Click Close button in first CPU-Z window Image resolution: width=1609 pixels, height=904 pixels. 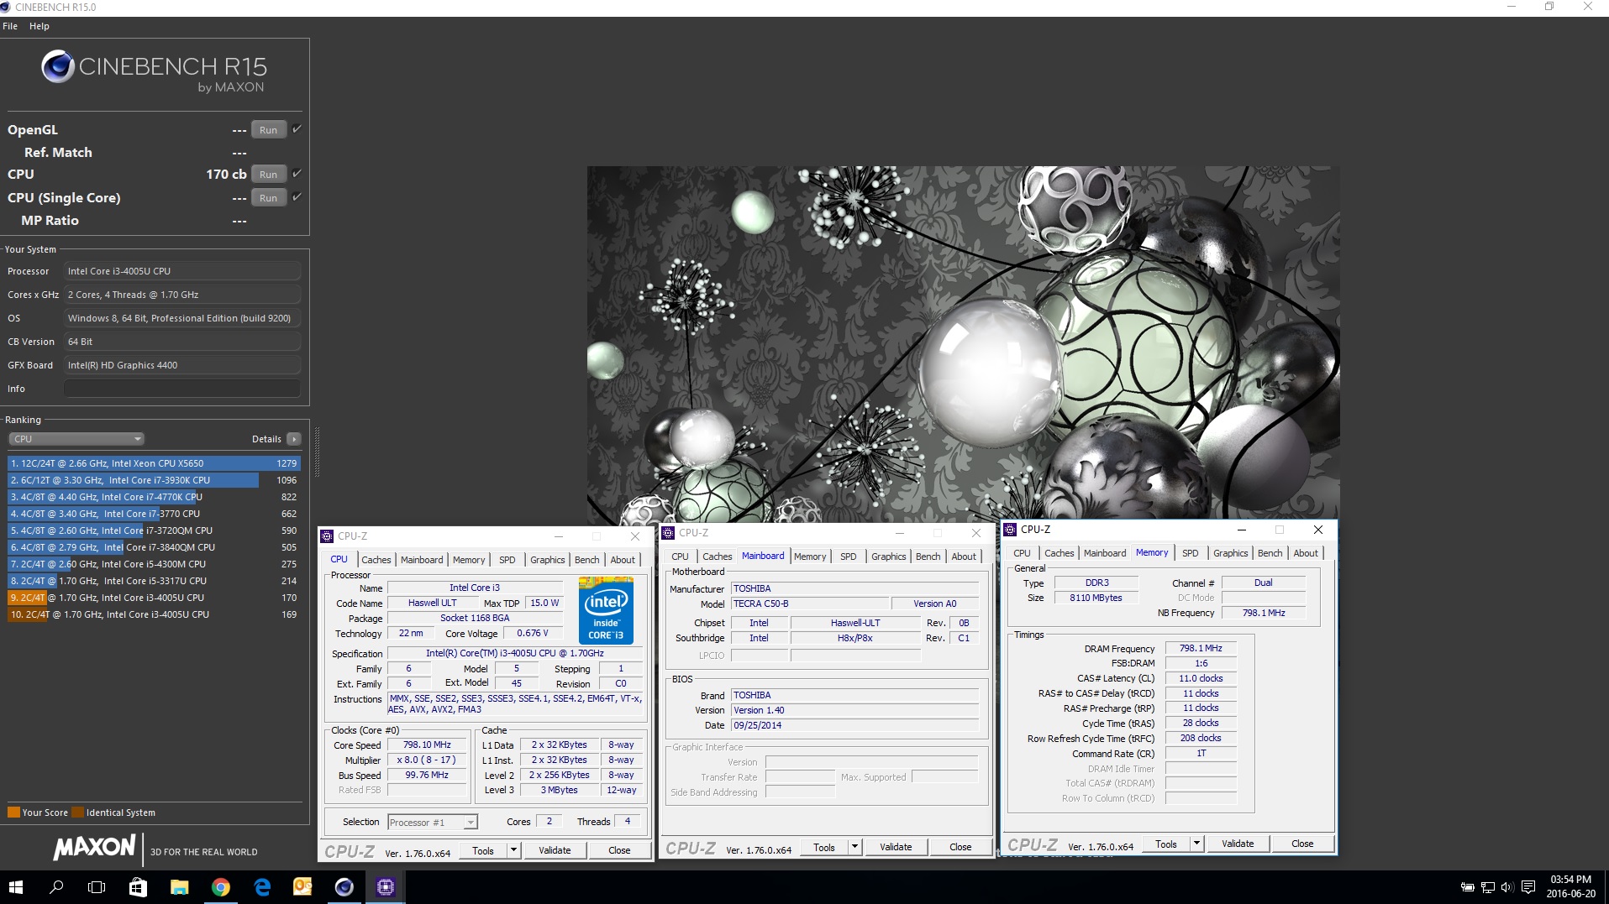pos(619,850)
